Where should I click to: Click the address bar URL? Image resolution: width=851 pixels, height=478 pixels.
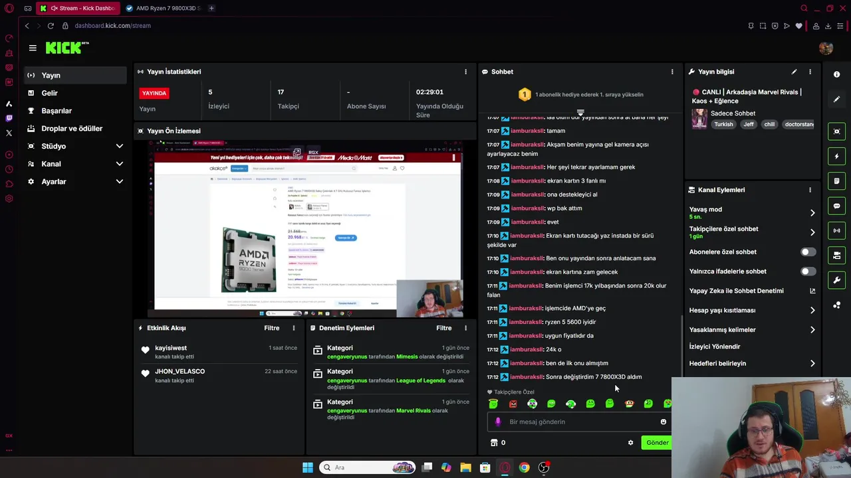tap(112, 26)
